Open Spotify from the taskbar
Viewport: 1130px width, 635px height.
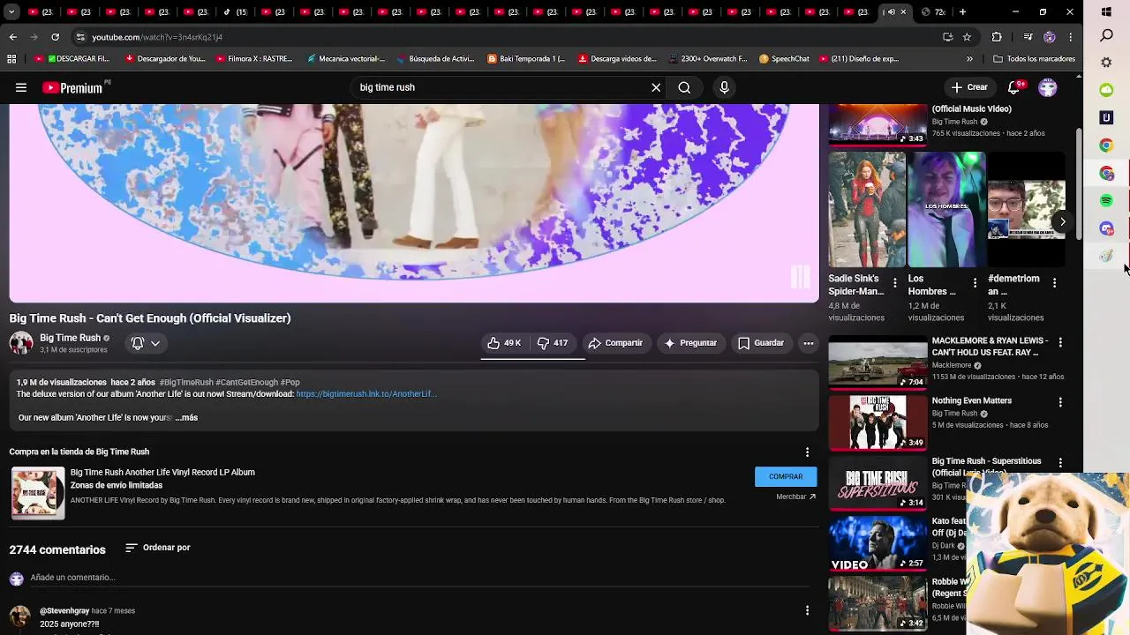[1106, 201]
